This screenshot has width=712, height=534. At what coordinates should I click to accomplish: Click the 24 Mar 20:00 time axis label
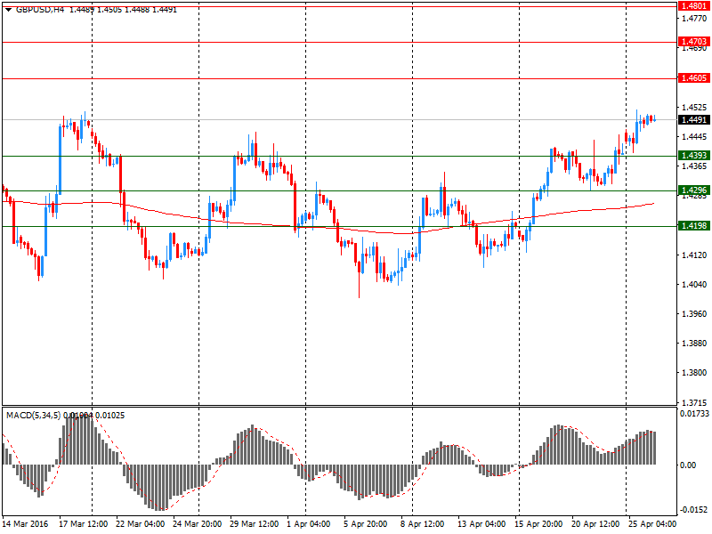pyautogui.click(x=197, y=524)
